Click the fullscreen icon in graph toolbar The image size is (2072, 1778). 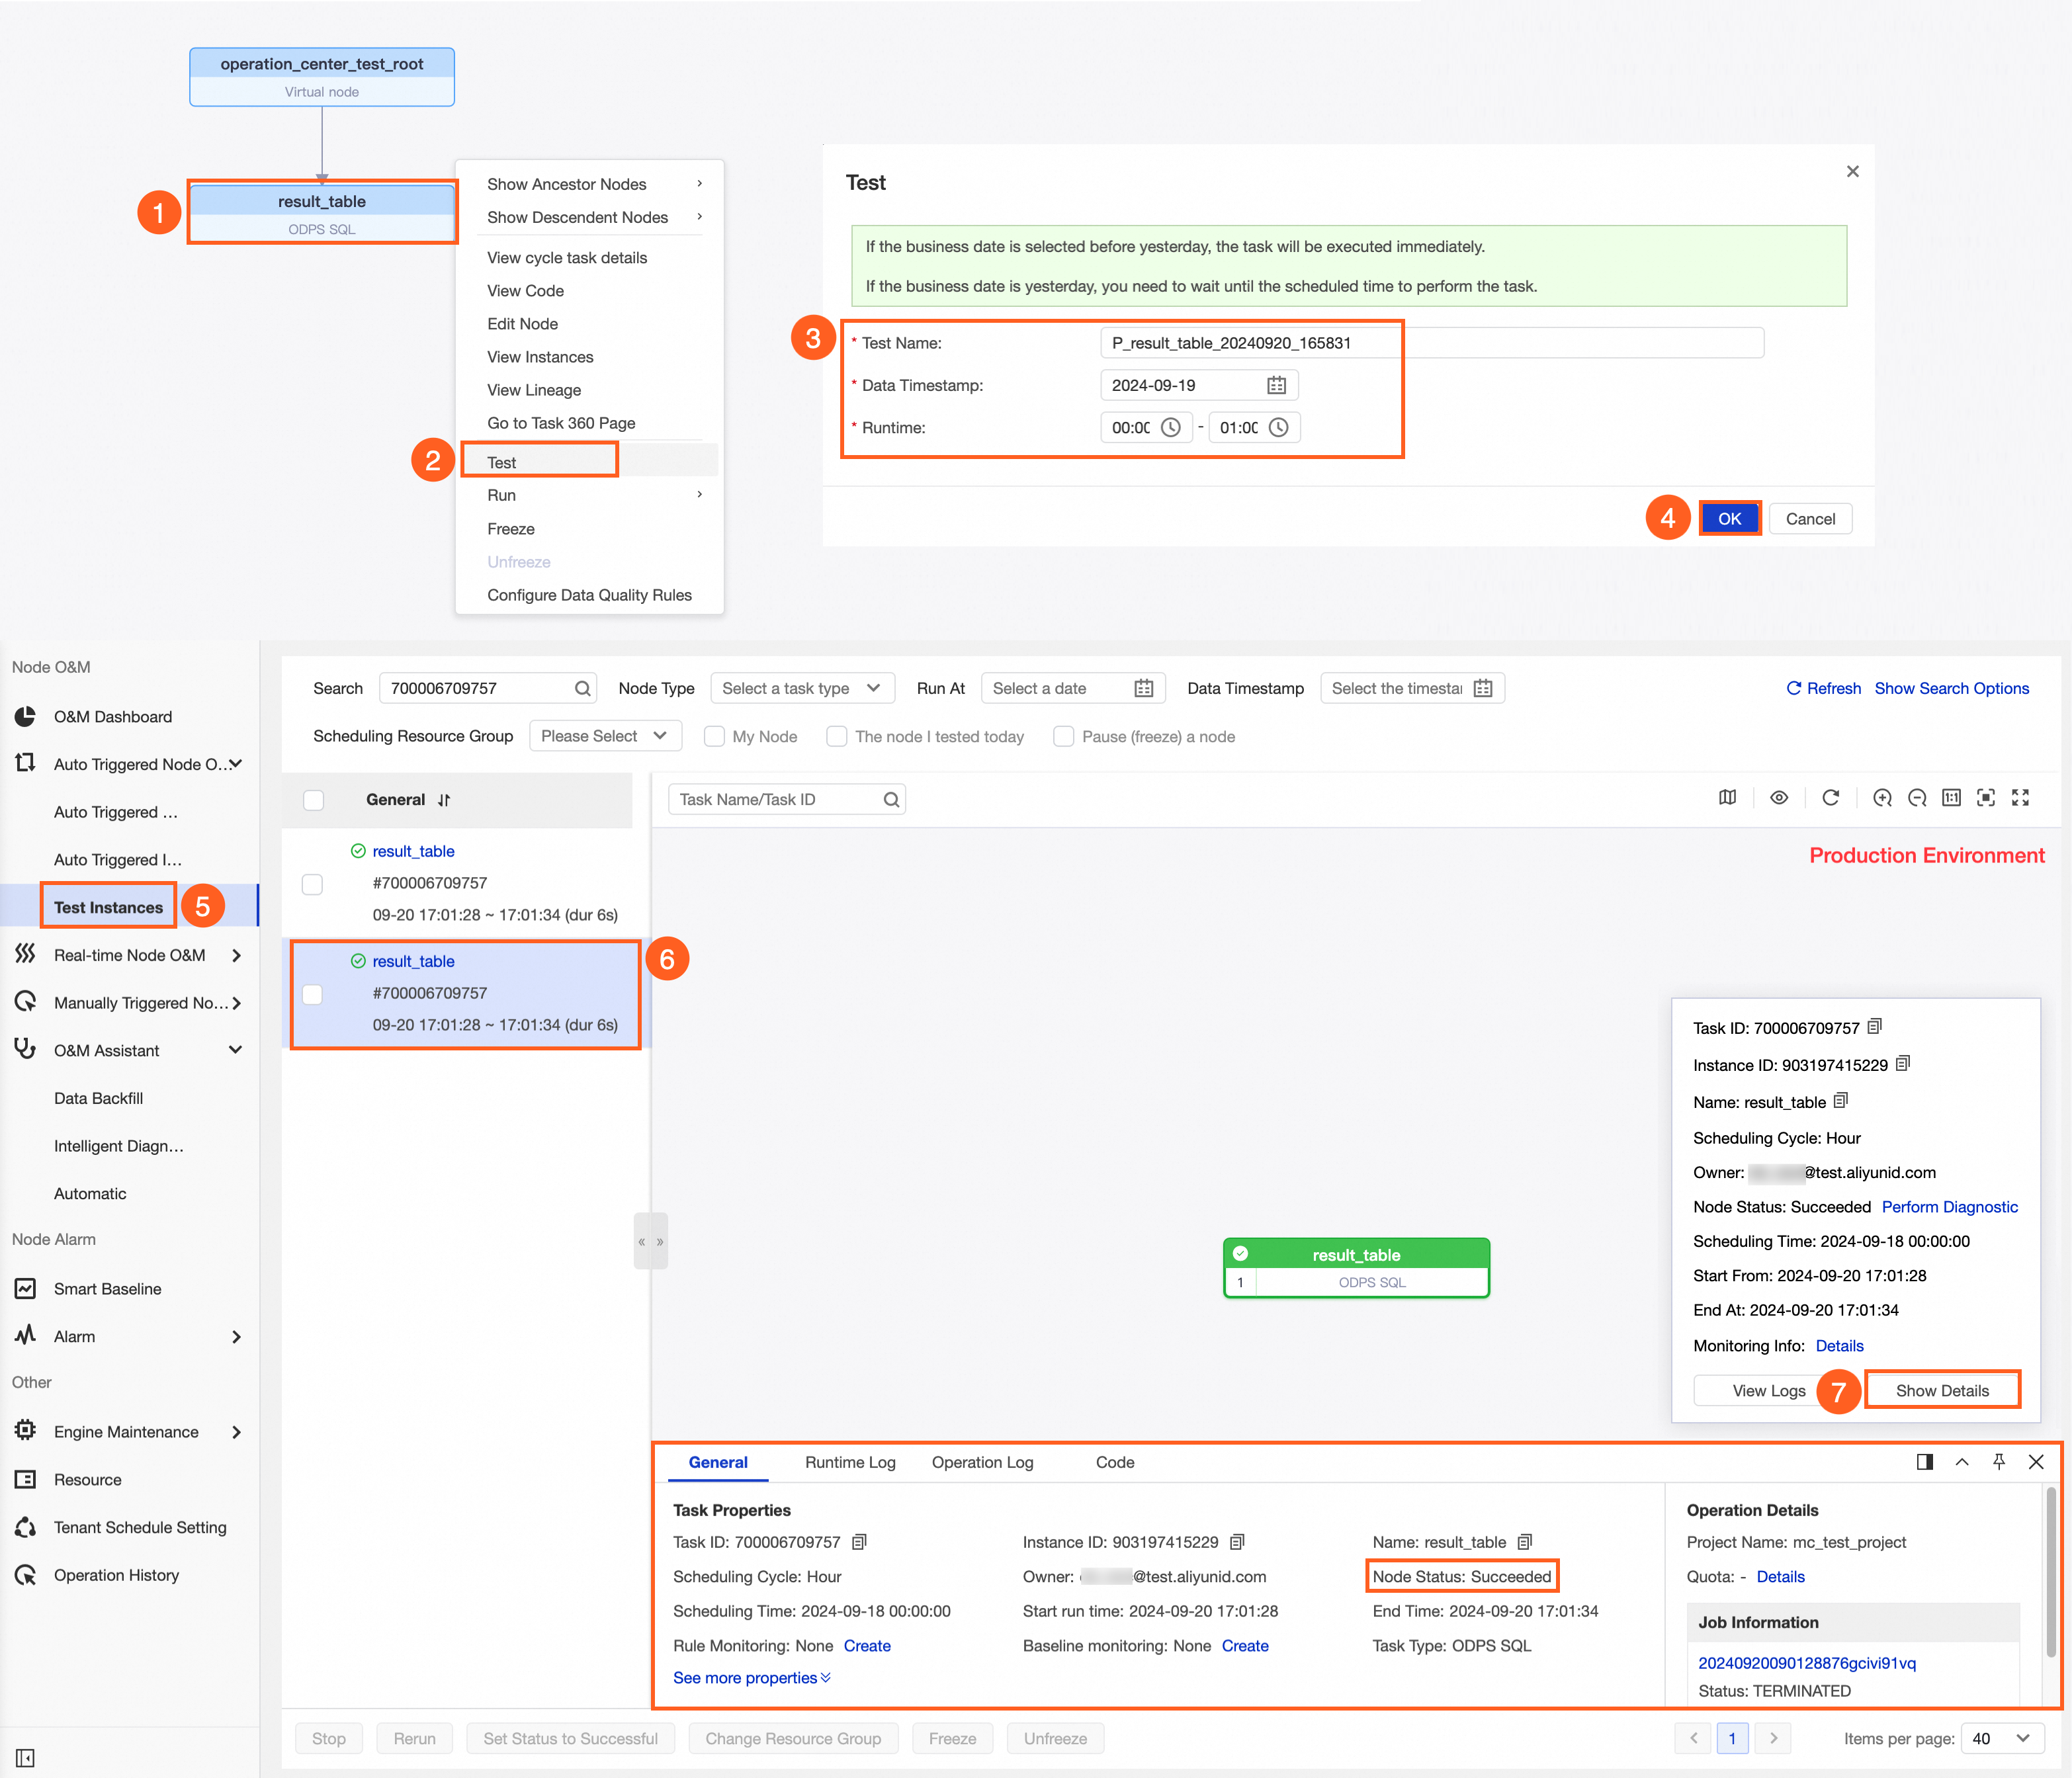[x=2020, y=797]
